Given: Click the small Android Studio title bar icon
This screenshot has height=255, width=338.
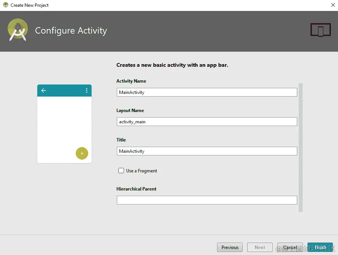Looking at the screenshot, I should (6, 5).
